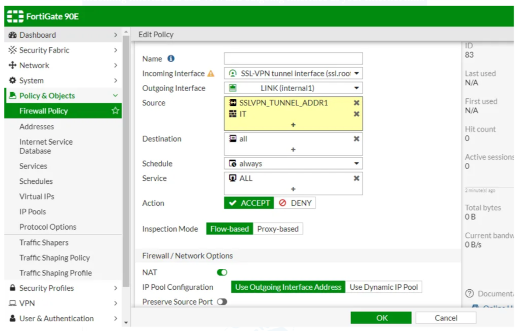This screenshot has width=521, height=331.
Task: Remove ALL from Service
Action: tap(357, 178)
